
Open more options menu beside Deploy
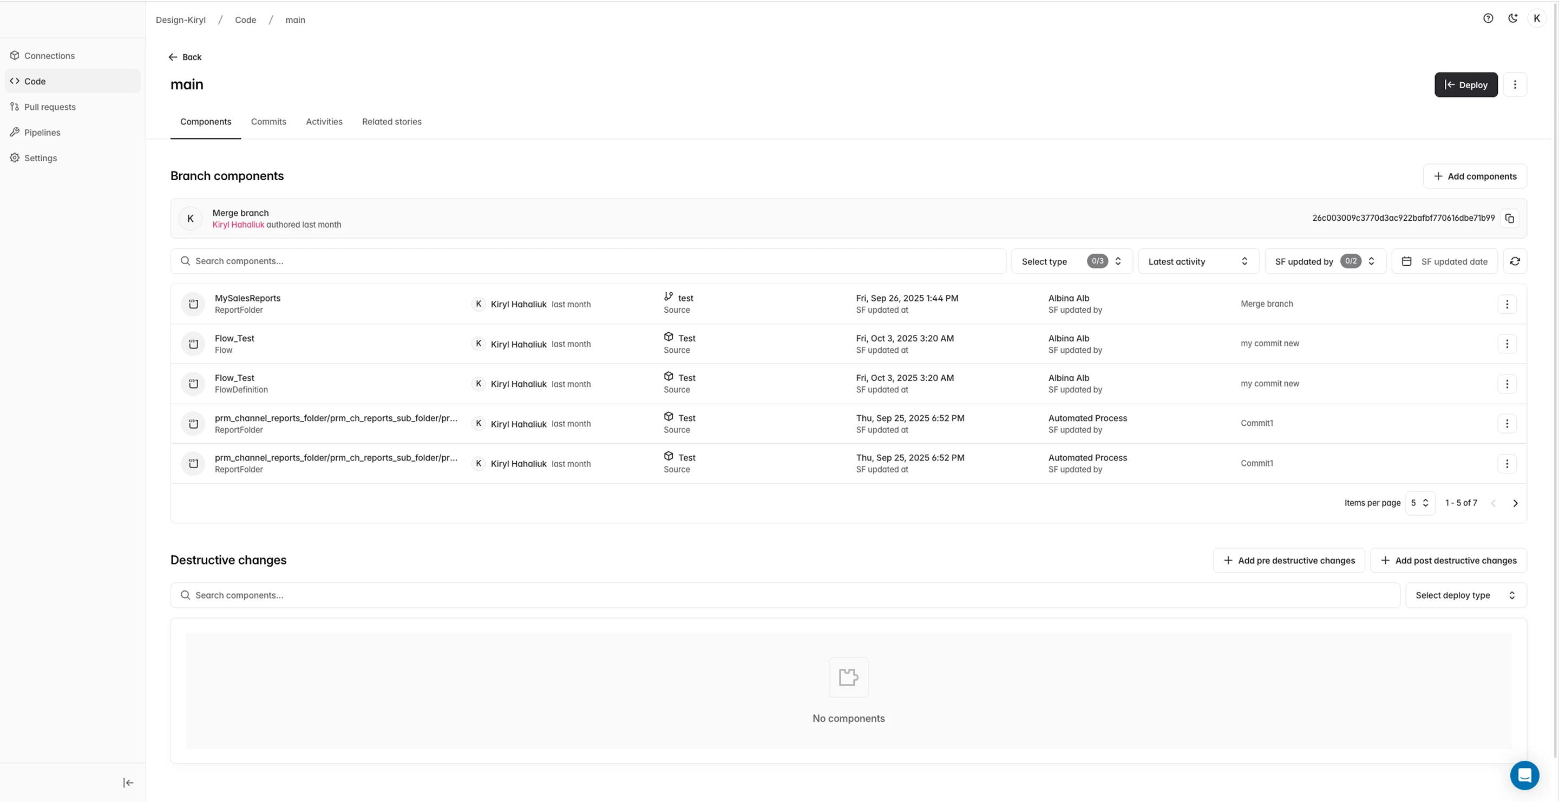pos(1515,84)
